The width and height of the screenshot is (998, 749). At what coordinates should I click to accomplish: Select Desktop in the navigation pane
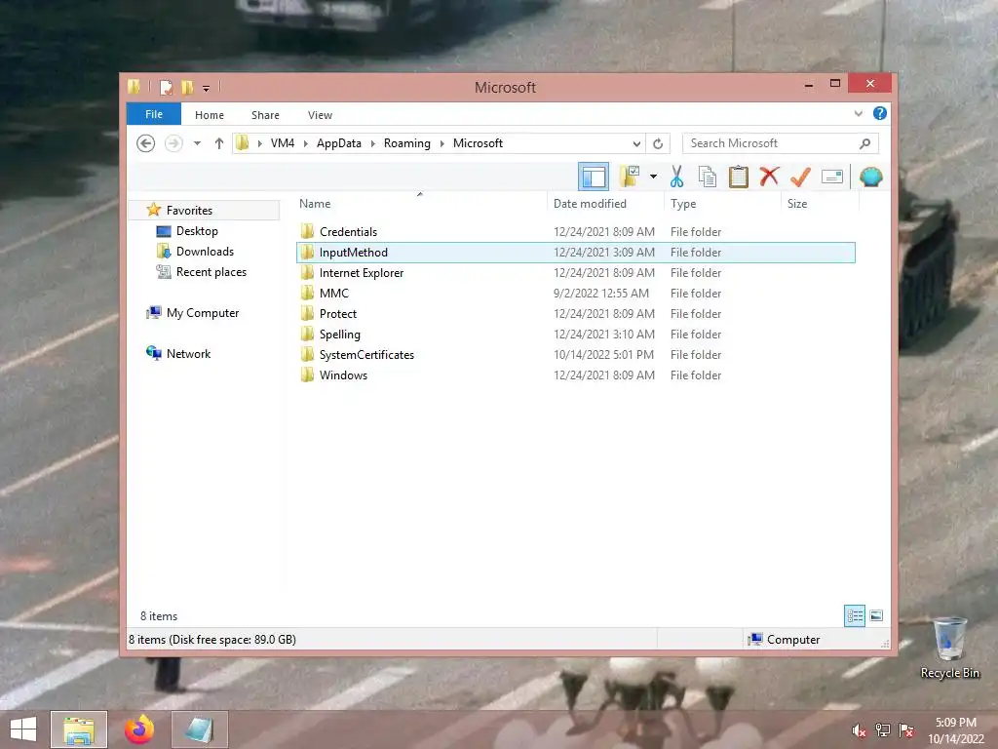coord(197,230)
